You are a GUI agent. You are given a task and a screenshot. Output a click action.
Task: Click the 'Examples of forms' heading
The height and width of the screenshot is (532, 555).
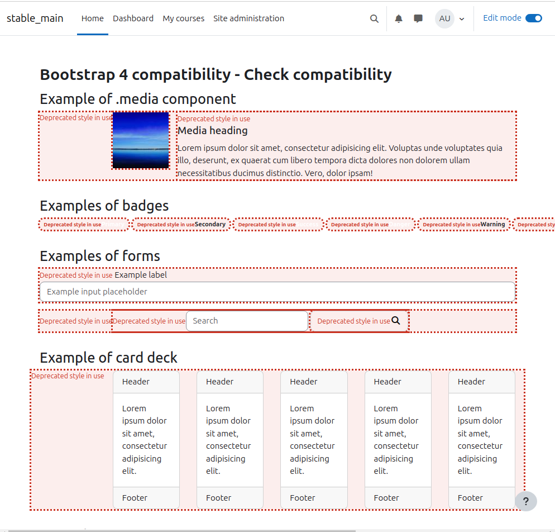point(100,256)
